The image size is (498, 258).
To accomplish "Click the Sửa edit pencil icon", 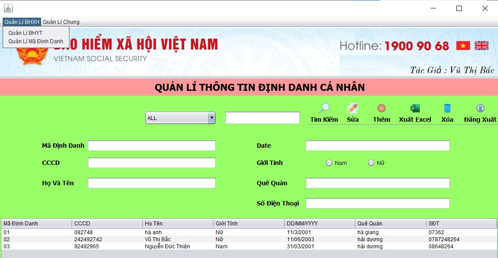I will click(x=353, y=108).
